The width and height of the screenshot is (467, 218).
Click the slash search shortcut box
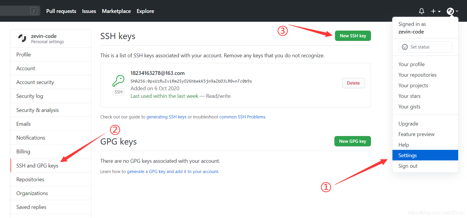[x=34, y=11]
